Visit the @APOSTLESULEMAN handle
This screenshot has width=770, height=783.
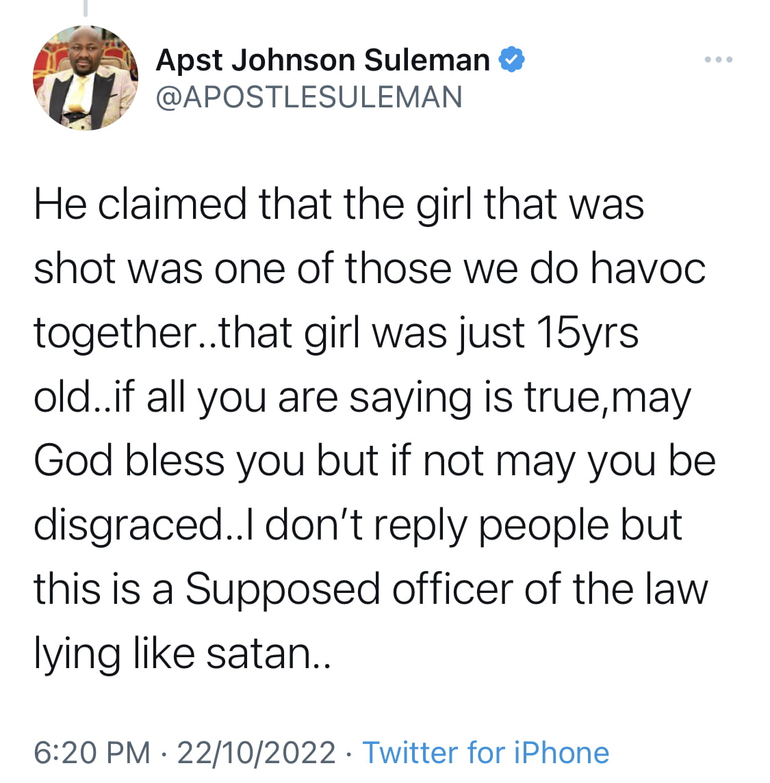tap(309, 97)
